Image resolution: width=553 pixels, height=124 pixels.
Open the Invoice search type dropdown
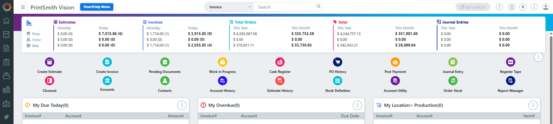(x=229, y=7)
